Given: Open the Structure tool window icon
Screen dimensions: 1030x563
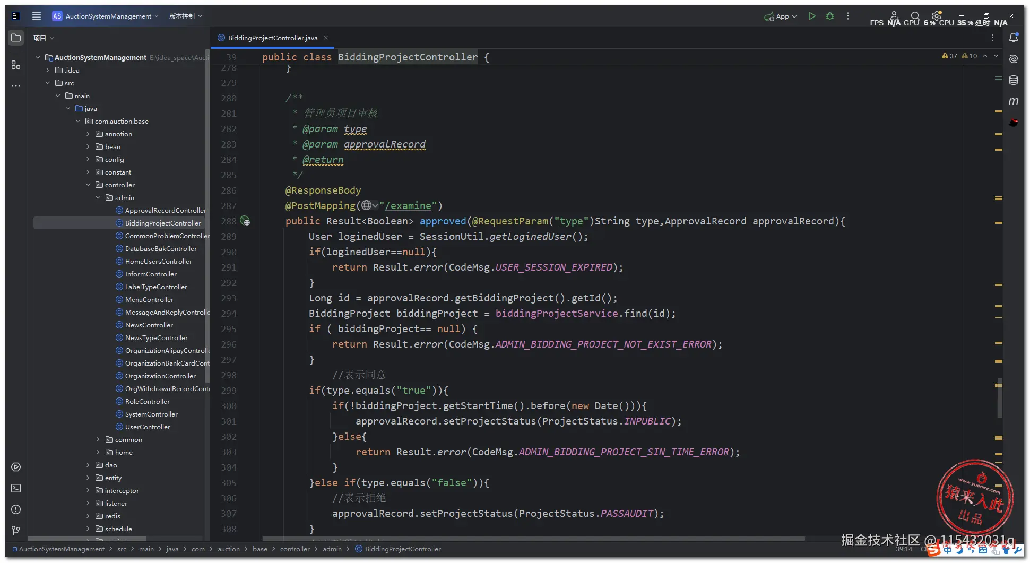Looking at the screenshot, I should [16, 65].
